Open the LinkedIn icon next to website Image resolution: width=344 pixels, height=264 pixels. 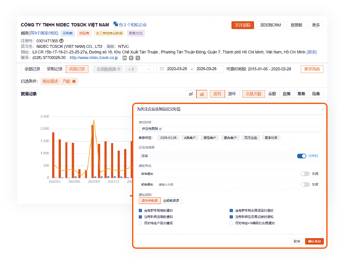tap(124, 58)
